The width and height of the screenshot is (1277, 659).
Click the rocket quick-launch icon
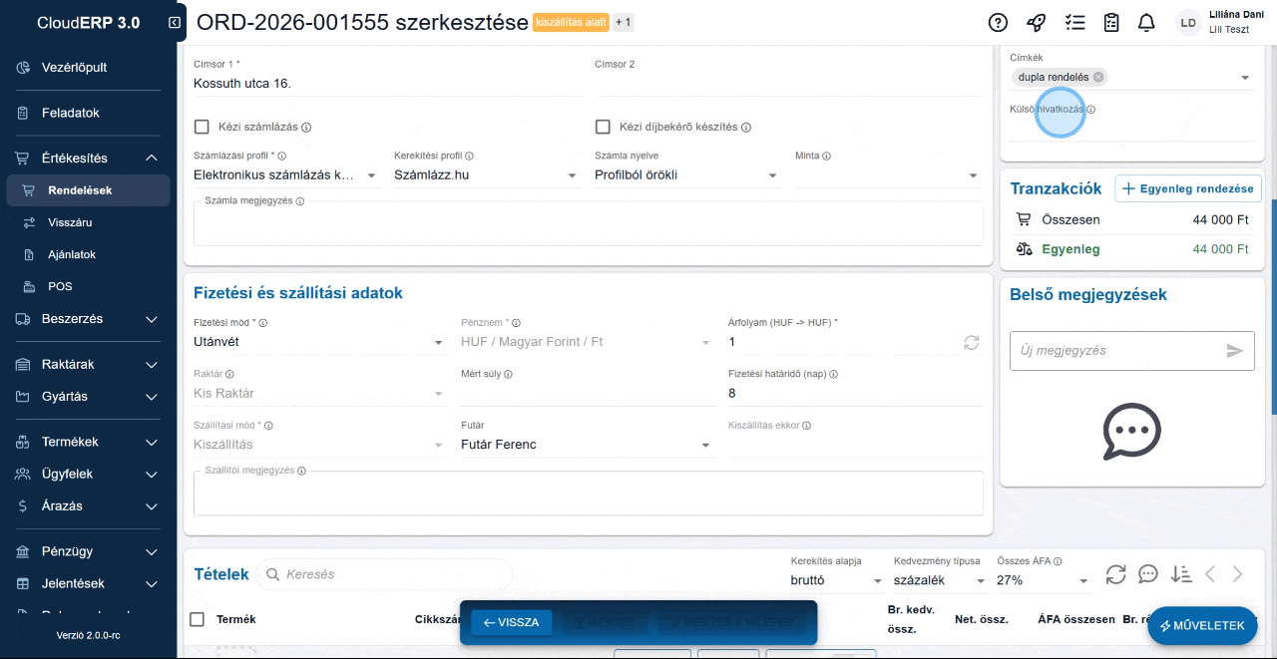point(1036,22)
